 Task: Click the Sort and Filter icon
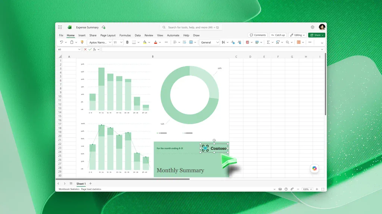[278, 42]
